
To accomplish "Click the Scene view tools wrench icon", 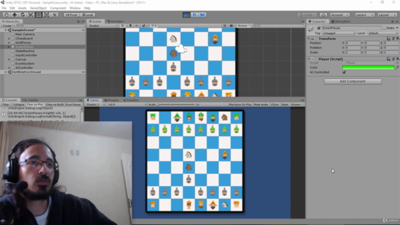I will point(225,26).
